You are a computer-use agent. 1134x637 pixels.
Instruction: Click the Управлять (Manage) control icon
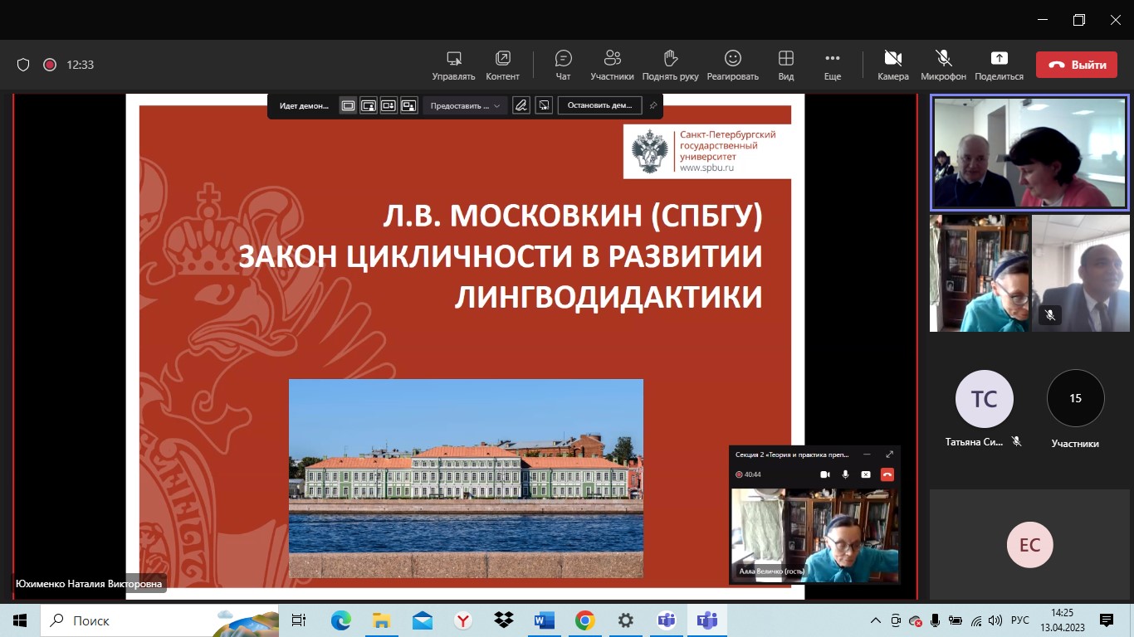tap(453, 59)
